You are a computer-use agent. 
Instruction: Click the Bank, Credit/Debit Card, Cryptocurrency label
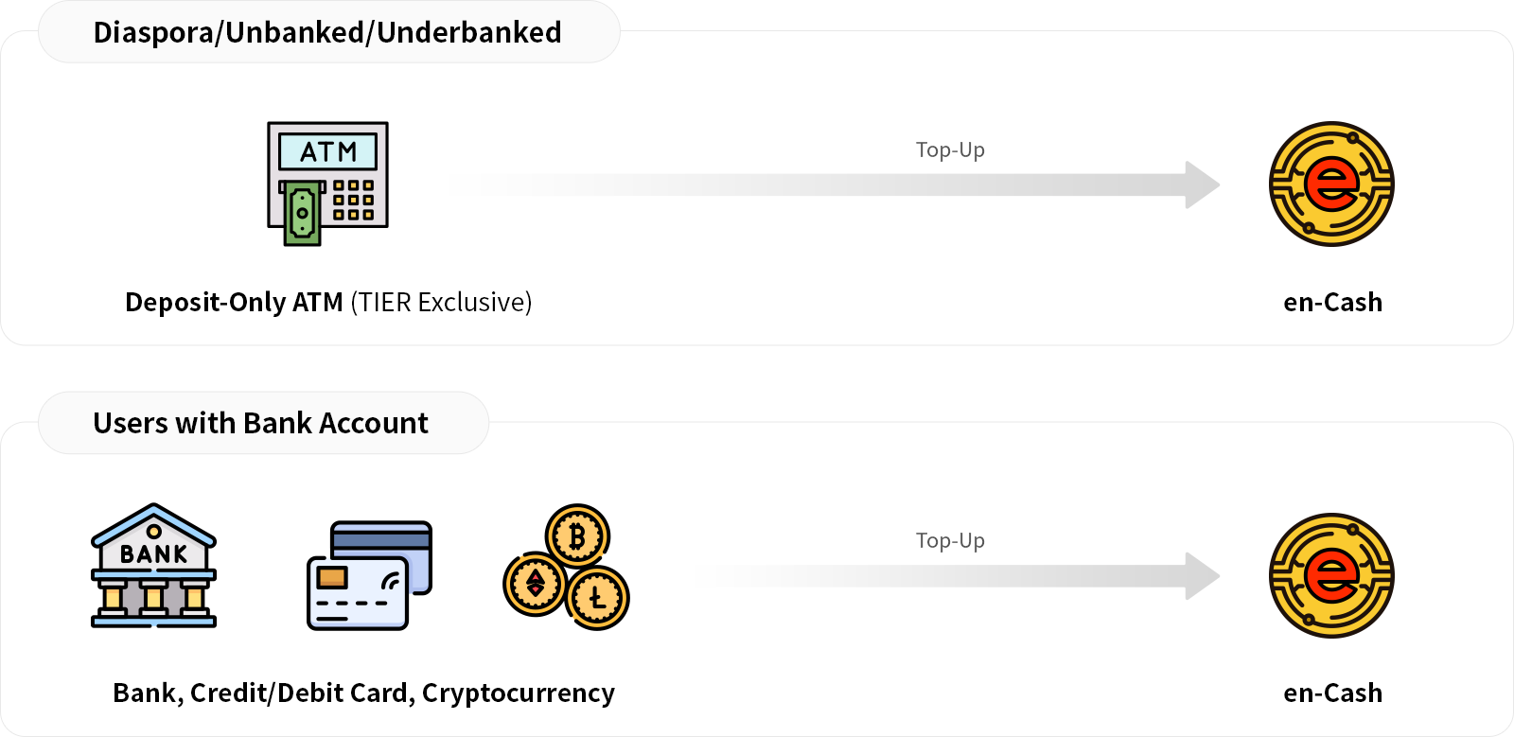point(363,693)
